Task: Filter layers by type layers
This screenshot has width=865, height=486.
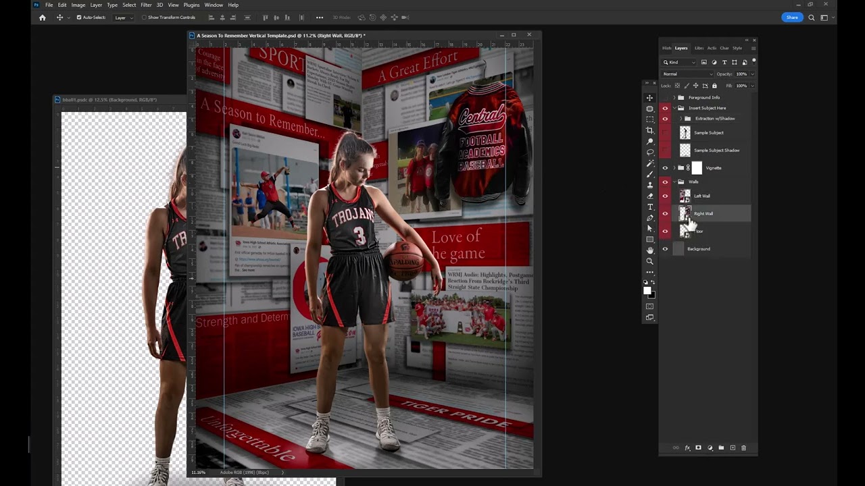Action: tap(724, 62)
